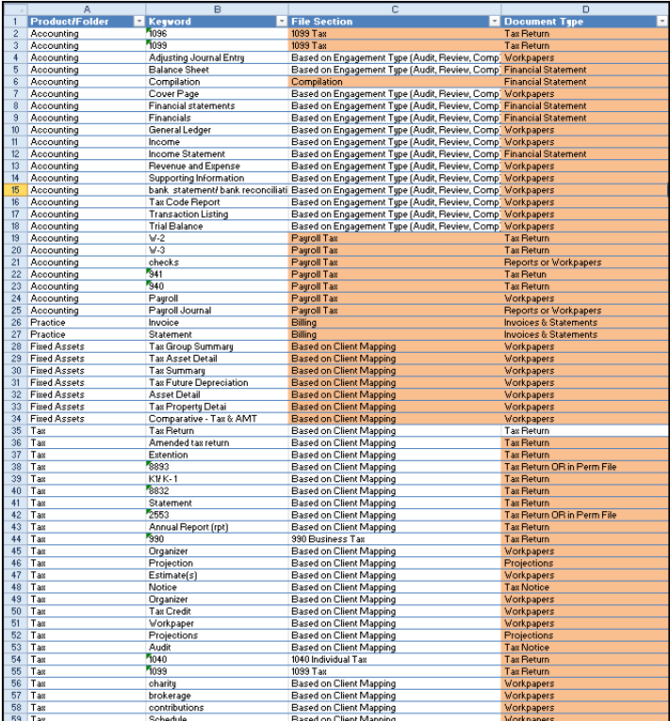Expand the File Section filter dropdown

click(x=494, y=21)
